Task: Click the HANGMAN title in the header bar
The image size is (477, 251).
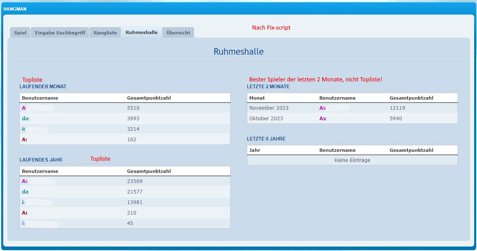Action: click(15, 9)
